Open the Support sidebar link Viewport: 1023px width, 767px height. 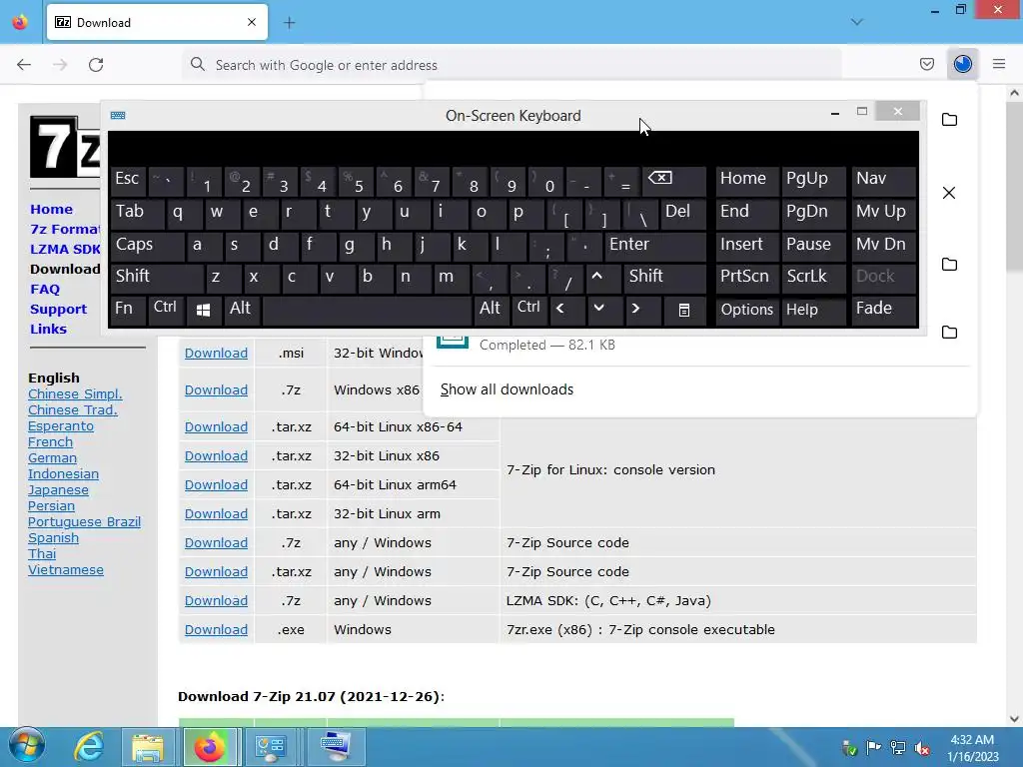coord(58,310)
